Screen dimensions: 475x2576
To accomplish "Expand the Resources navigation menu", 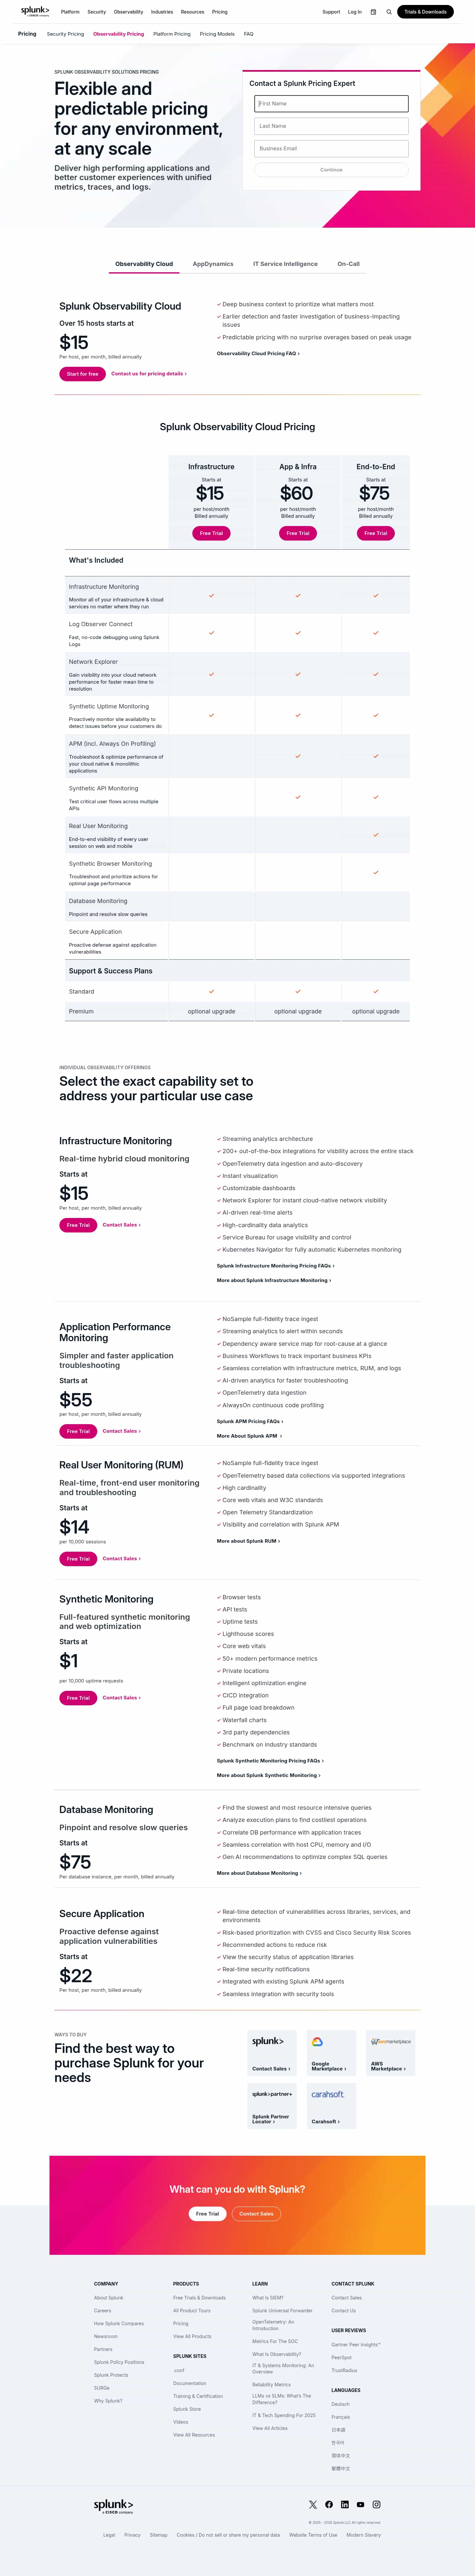I will [193, 12].
